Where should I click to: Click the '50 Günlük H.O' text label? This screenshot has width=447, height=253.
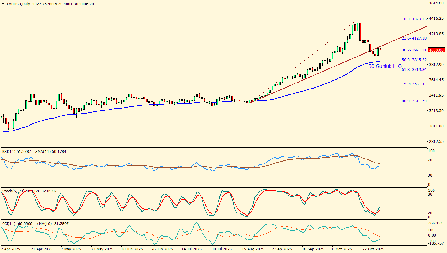(x=385, y=67)
